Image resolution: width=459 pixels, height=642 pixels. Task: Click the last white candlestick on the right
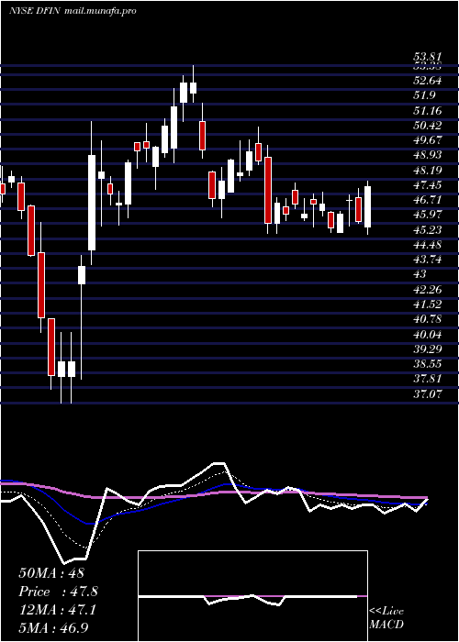pos(367,207)
